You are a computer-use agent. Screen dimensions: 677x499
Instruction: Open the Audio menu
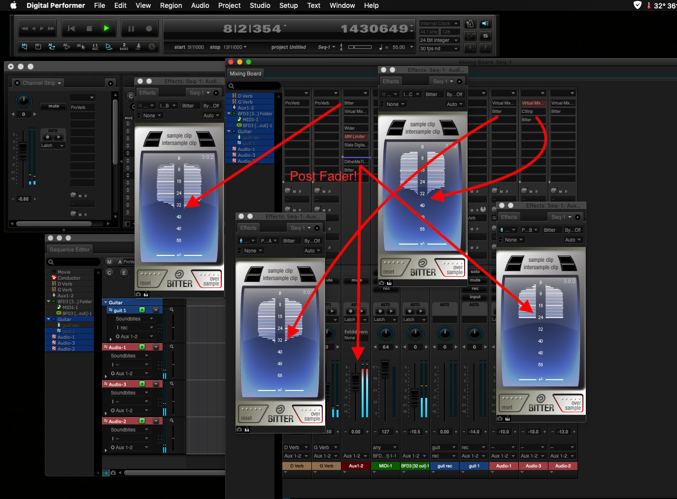tap(200, 5)
